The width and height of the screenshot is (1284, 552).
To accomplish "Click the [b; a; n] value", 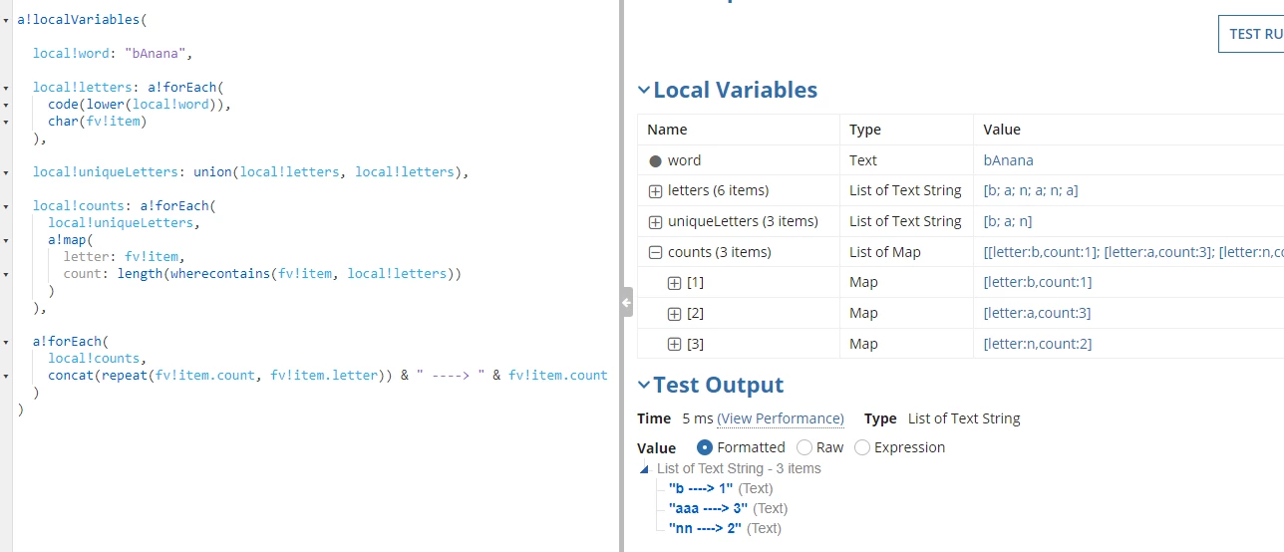I will click(x=1008, y=221).
